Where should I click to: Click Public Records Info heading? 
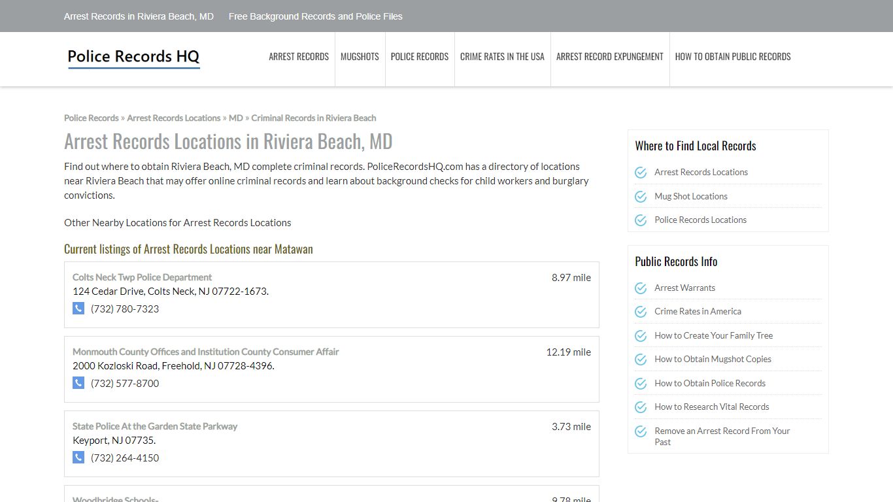pyautogui.click(x=676, y=261)
